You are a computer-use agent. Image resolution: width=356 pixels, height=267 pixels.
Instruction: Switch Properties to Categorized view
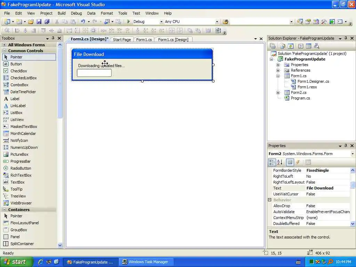(x=272, y=162)
